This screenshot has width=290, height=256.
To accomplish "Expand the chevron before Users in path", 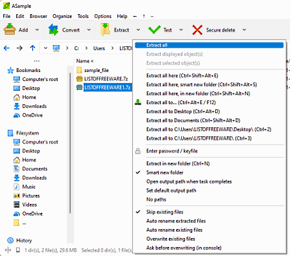I will [86, 48].
